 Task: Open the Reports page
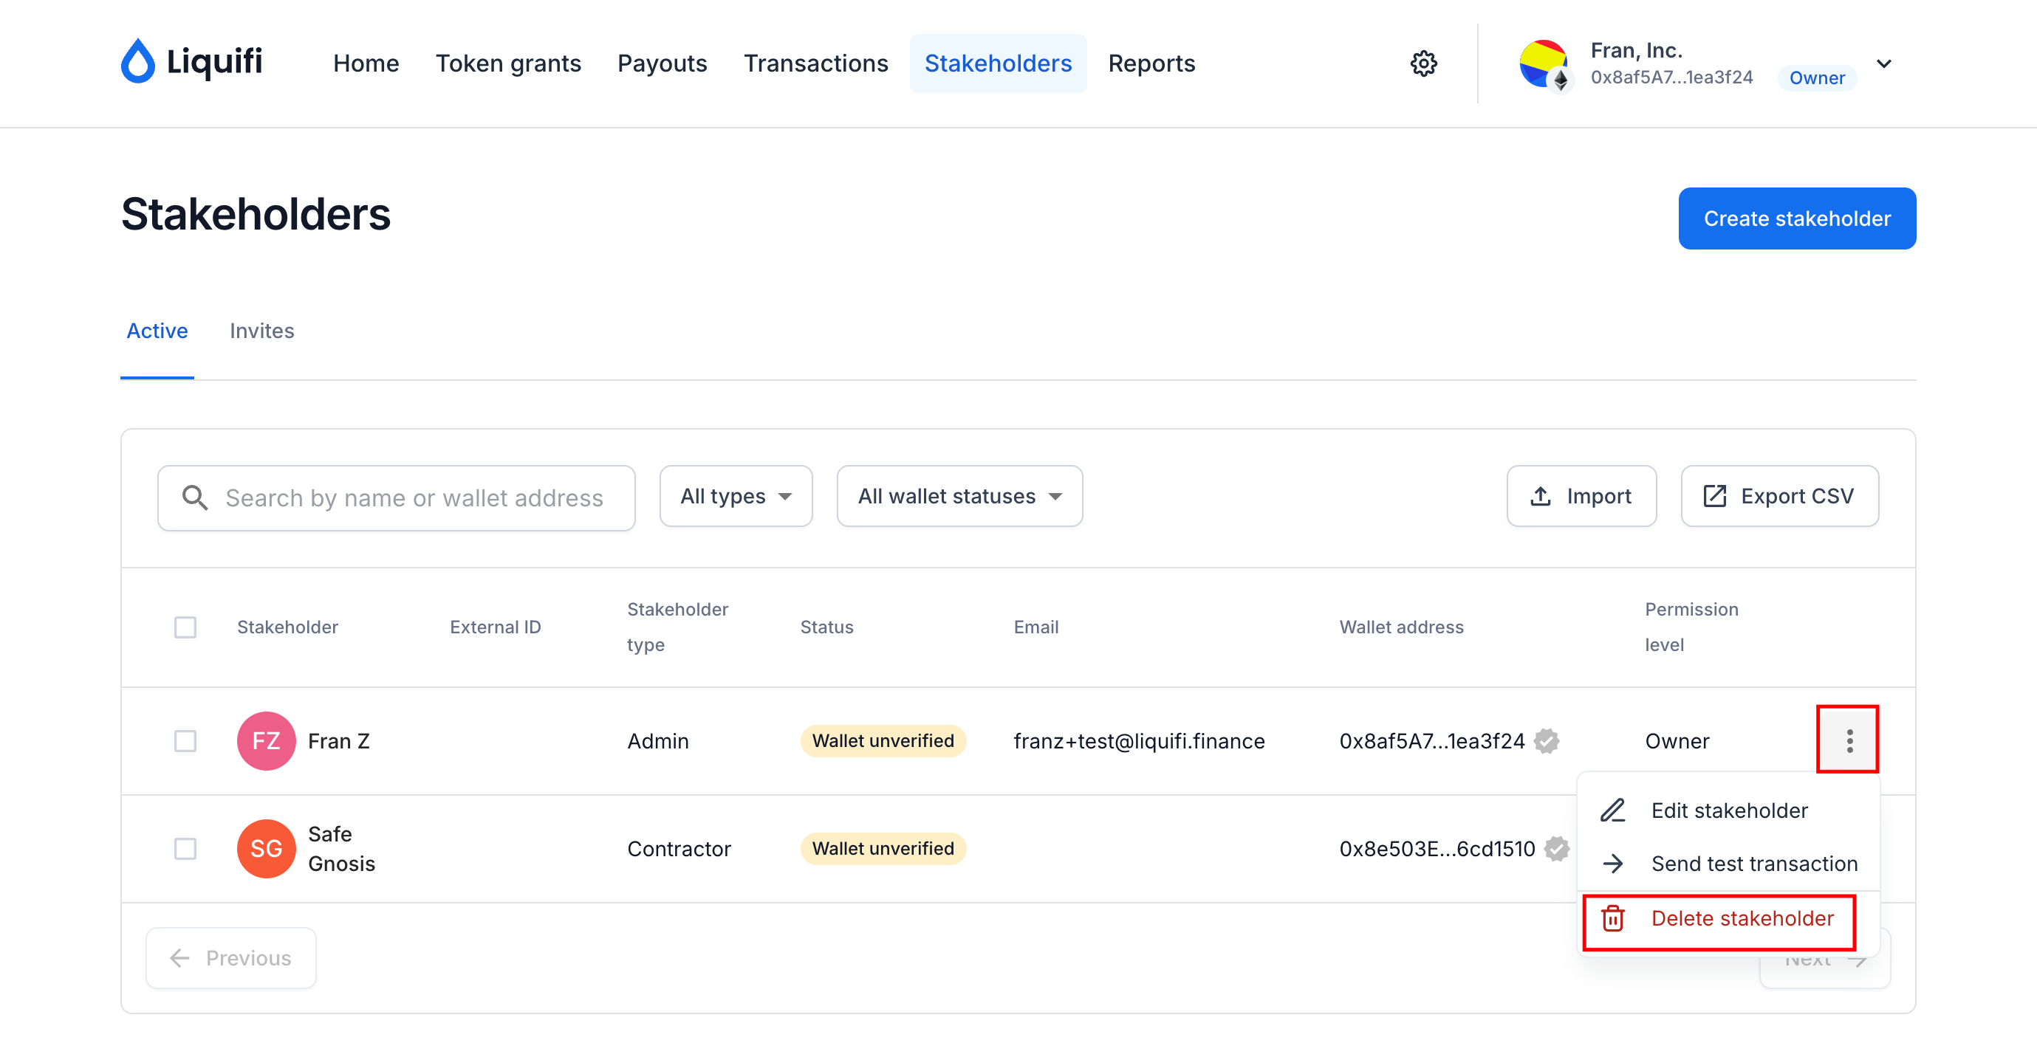(x=1151, y=63)
